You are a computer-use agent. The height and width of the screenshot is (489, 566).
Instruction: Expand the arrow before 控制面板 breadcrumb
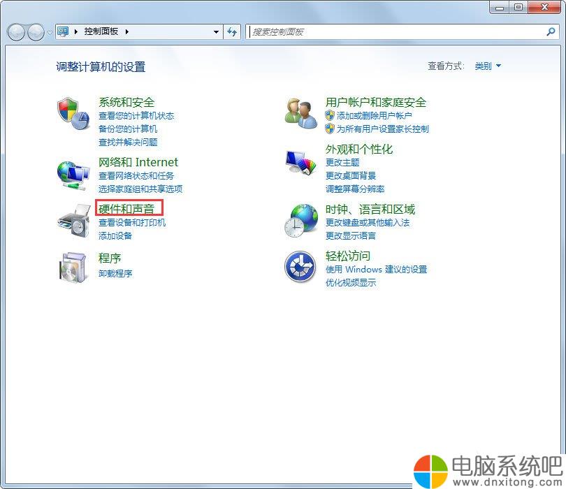[x=75, y=31]
